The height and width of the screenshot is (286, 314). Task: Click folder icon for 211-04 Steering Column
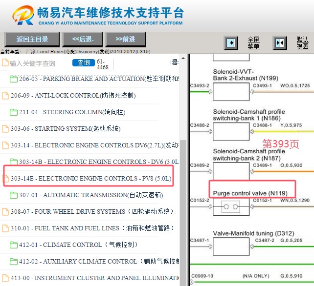(x=13, y=112)
